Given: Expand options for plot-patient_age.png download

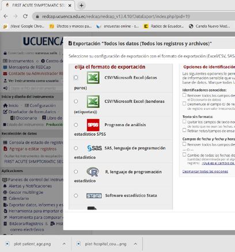Looking at the screenshot, I should [x=64, y=244].
